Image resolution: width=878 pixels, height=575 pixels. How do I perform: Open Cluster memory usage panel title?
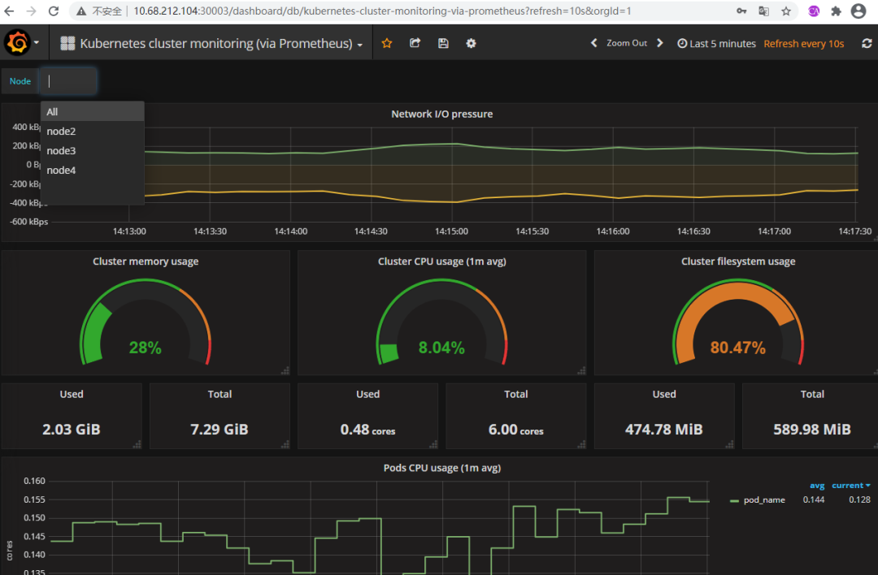(x=146, y=262)
